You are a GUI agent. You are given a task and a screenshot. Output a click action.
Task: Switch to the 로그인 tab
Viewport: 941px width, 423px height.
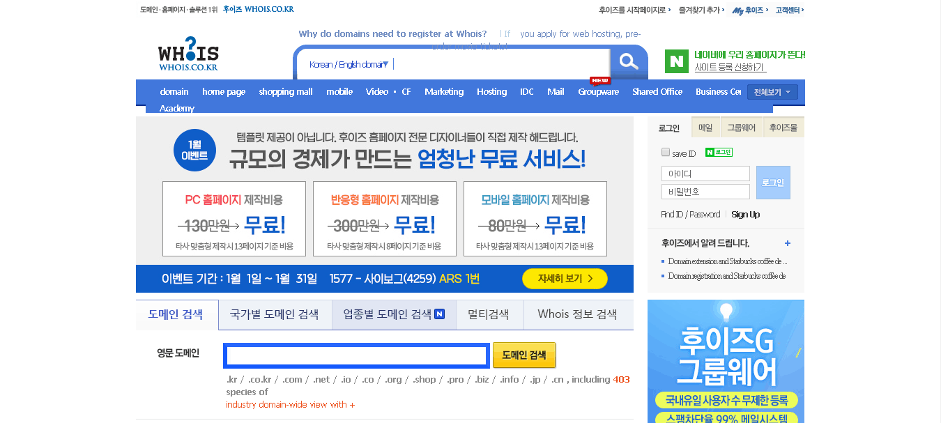[669, 128]
